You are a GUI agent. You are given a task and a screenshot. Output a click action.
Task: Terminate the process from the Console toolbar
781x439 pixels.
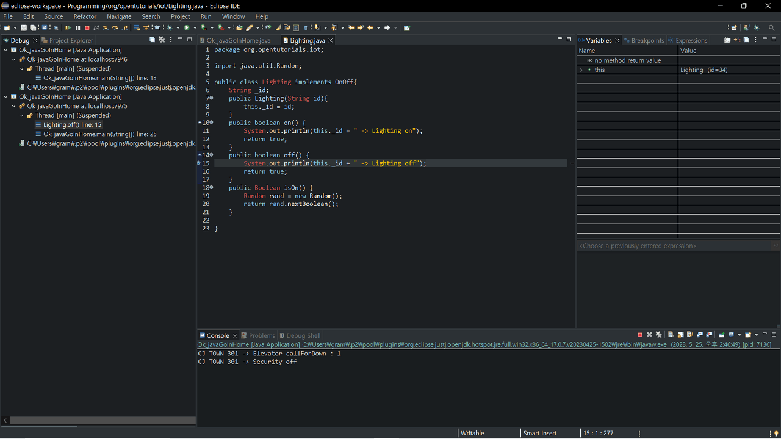click(640, 335)
